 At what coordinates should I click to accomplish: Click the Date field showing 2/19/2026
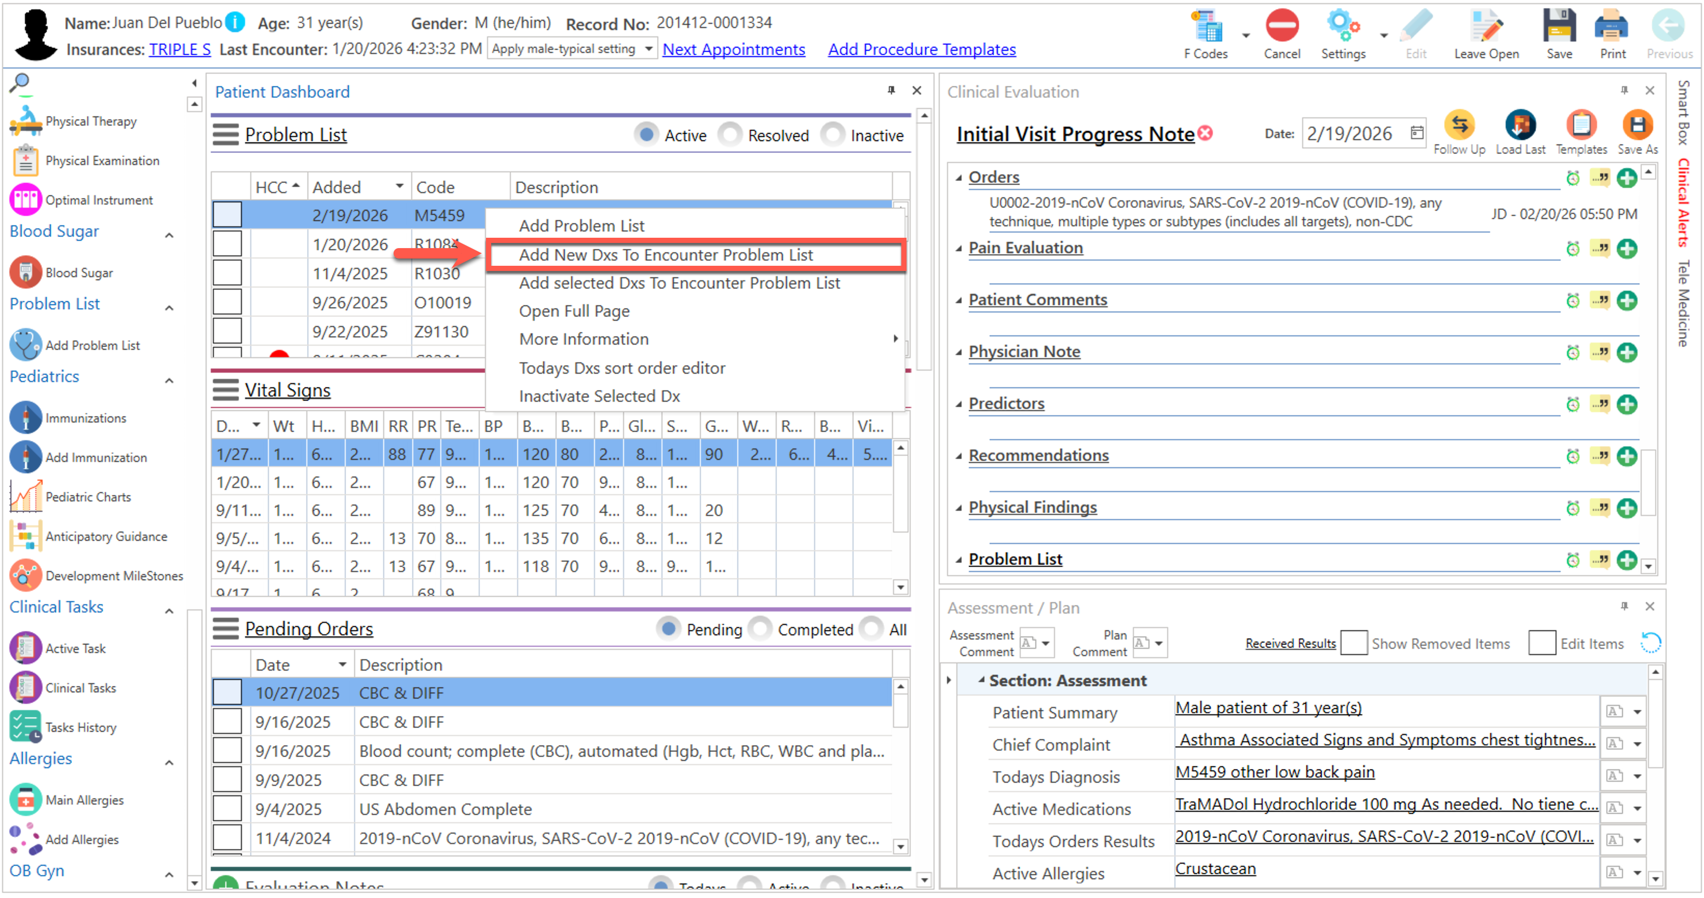1349,134
